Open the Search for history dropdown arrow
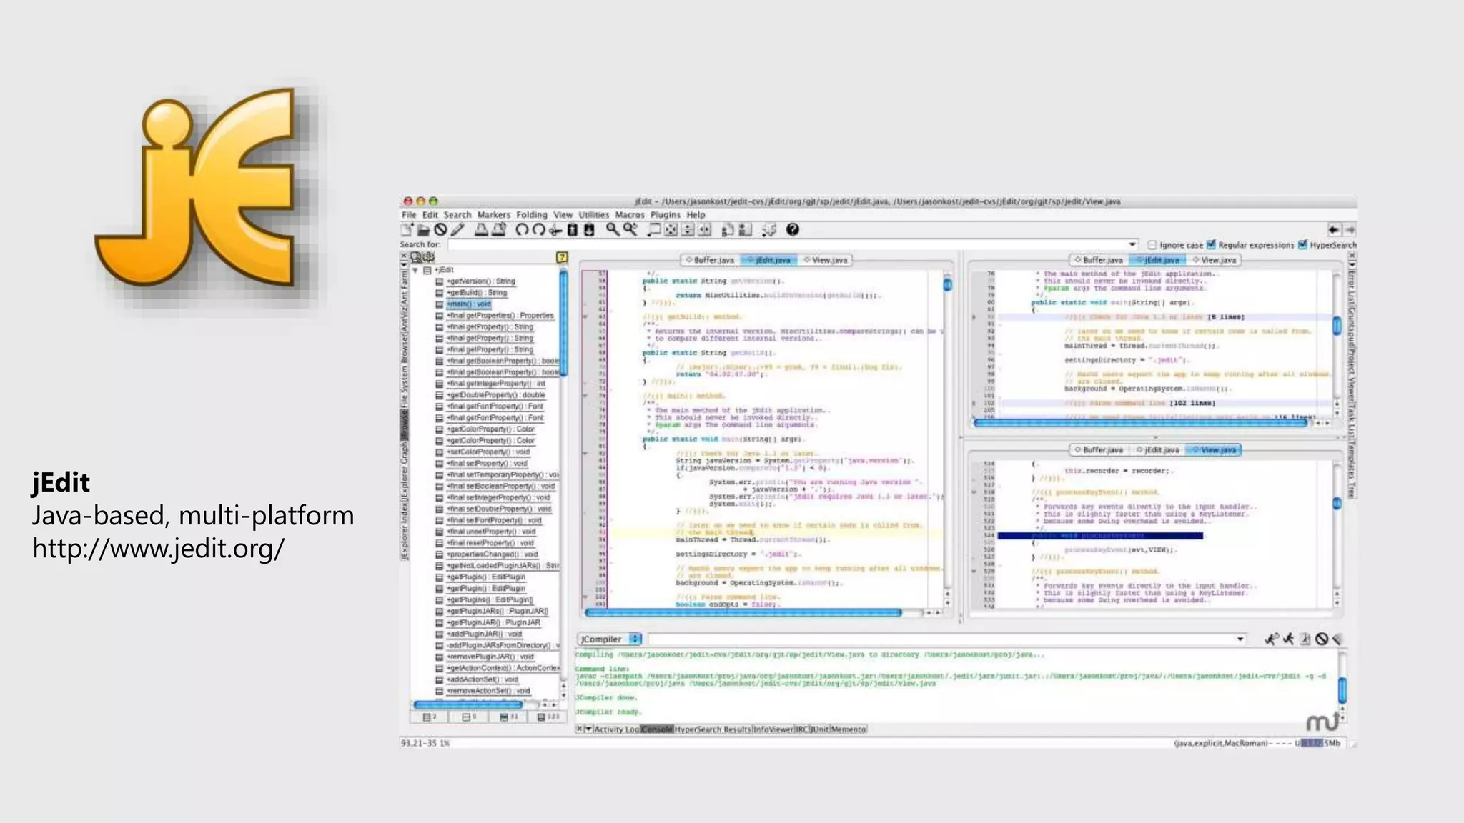 pyautogui.click(x=1132, y=245)
